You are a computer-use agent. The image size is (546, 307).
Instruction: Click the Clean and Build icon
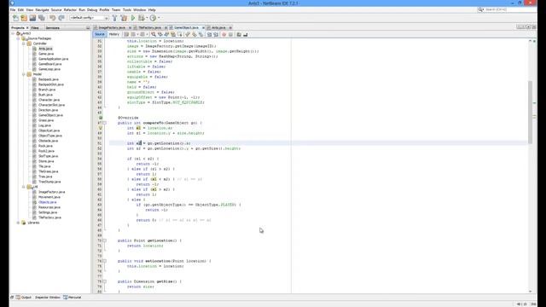(124, 18)
